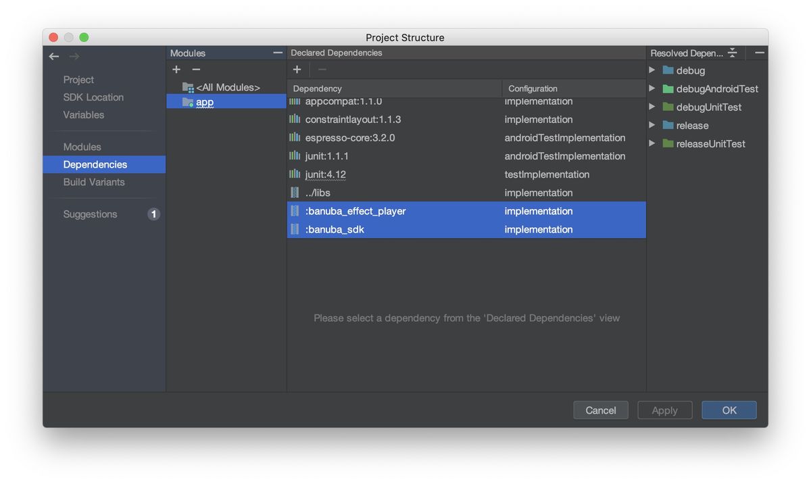
Task: Add a declared dependency with plus icon
Action: (x=297, y=70)
